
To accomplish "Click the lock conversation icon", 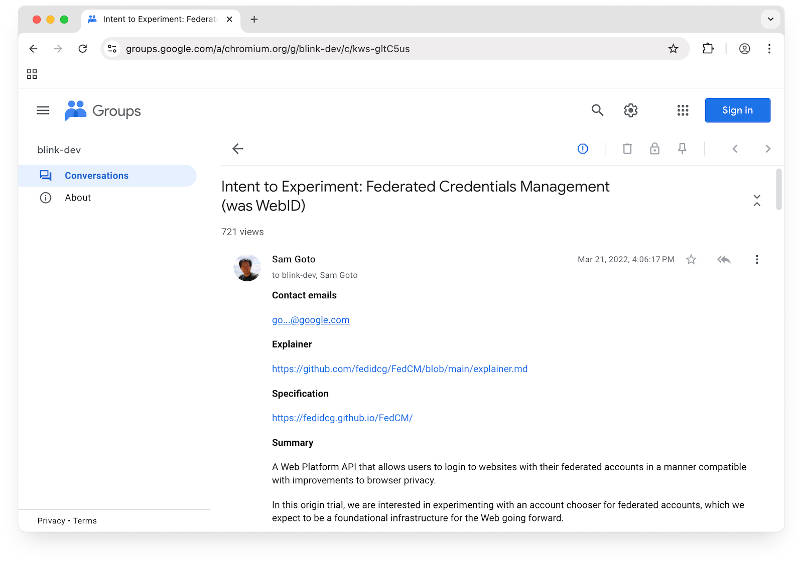I will [x=654, y=149].
